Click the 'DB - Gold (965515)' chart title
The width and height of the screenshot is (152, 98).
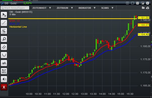(x=21, y=12)
